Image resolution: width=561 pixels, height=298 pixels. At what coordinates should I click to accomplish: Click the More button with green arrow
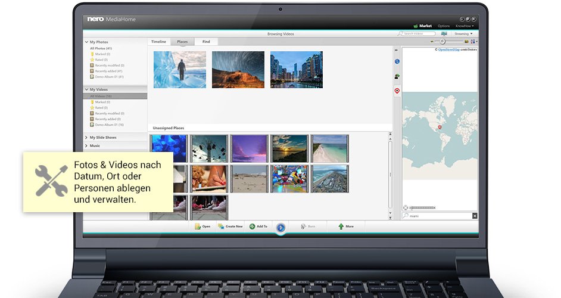(345, 226)
